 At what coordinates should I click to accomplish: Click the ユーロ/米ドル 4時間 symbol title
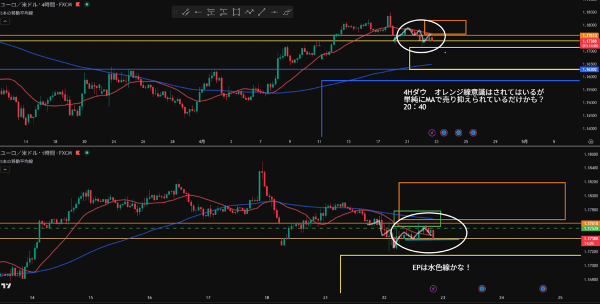36,5
